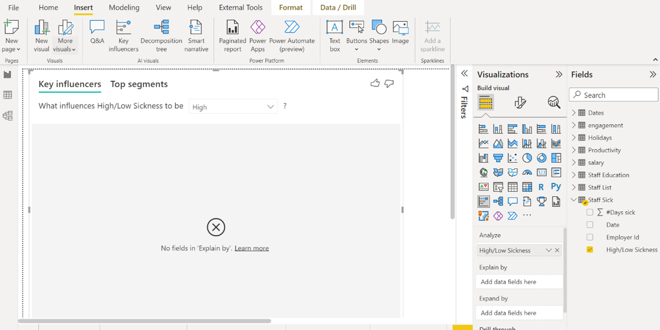Select the R script visual icon
Image resolution: width=660 pixels, height=330 pixels.
541,187
